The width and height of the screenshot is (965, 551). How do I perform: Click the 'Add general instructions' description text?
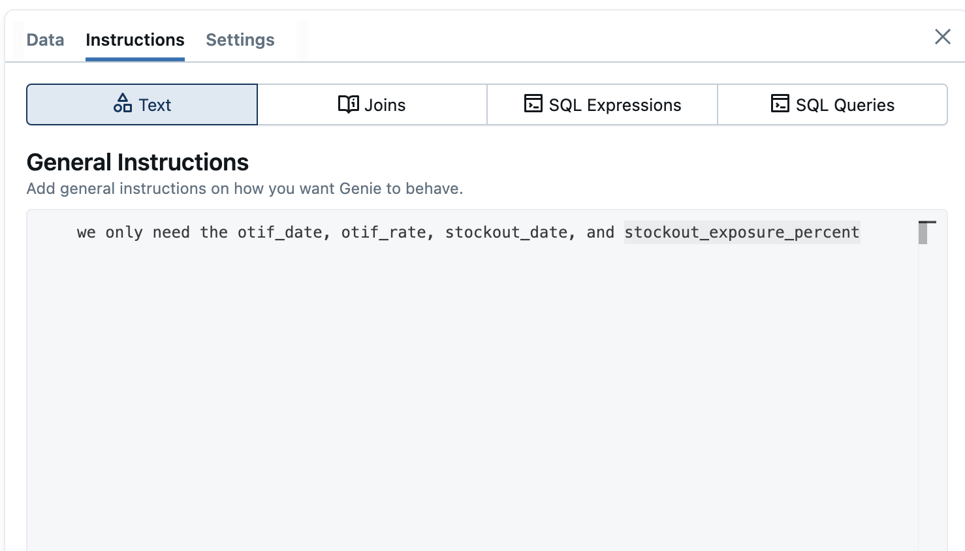[x=244, y=189]
